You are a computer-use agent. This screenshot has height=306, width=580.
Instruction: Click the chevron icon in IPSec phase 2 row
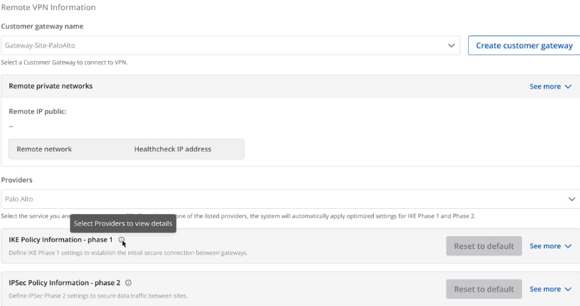click(568, 289)
